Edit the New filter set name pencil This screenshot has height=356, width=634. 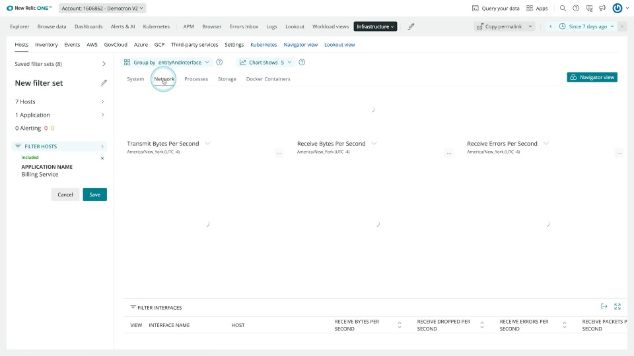tap(104, 83)
